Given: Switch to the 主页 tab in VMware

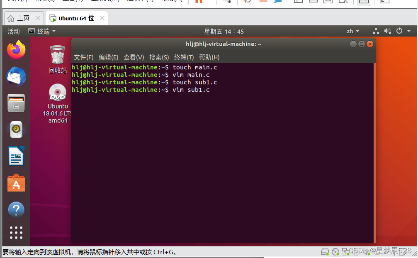Looking at the screenshot, I should tap(18, 18).
